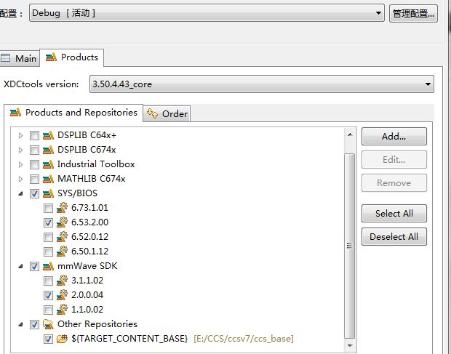451x354 pixels.
Task: Select the Industrial Toolbox label
Action: [x=96, y=164]
